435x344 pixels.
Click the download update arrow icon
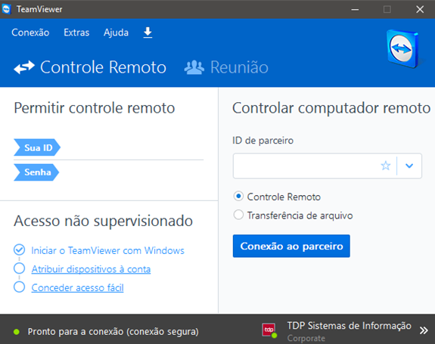[x=148, y=33]
